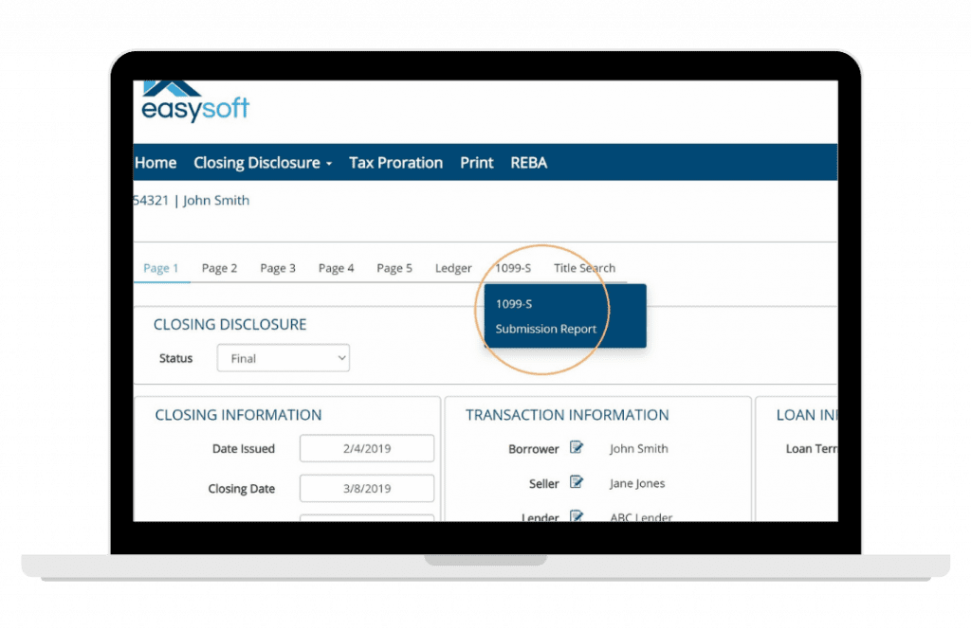The height and width of the screenshot is (629, 971).
Task: Choose Submission Report from the dropdown menu
Action: [546, 330]
